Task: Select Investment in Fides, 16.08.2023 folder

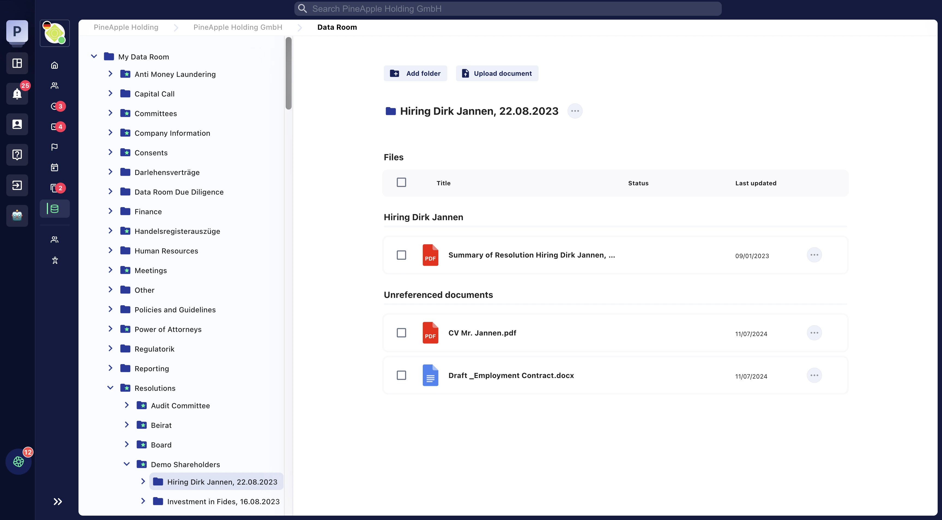Action: click(223, 501)
